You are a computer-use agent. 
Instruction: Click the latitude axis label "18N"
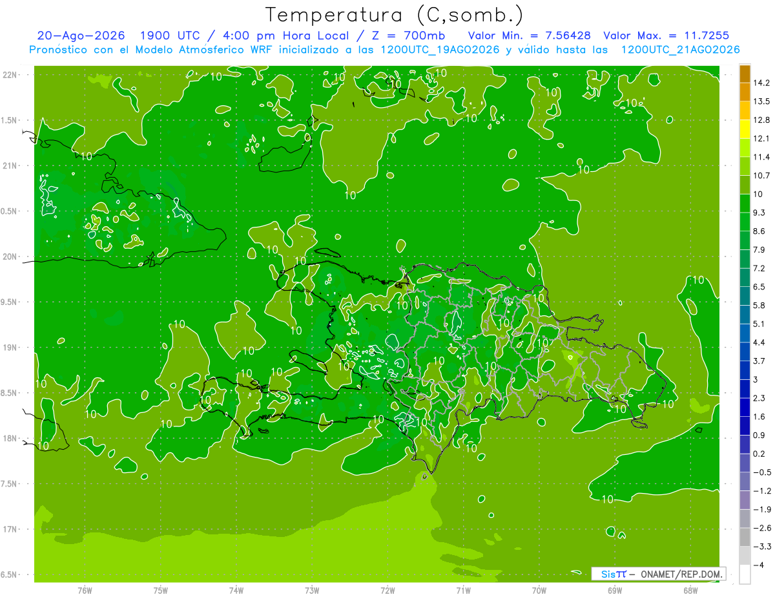(x=10, y=439)
